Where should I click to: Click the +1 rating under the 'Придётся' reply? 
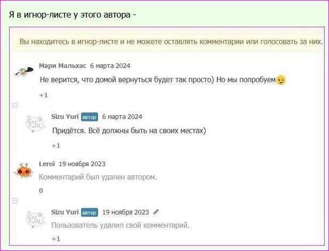point(55,145)
